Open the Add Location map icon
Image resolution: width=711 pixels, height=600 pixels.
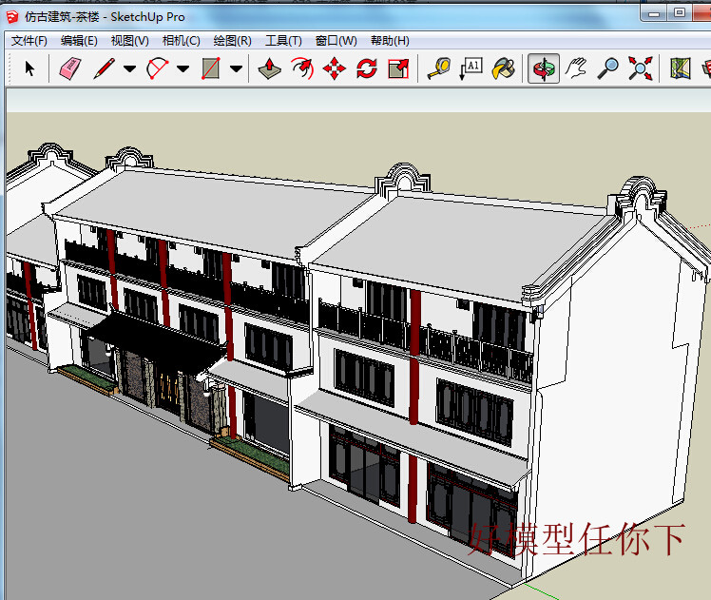(x=681, y=68)
